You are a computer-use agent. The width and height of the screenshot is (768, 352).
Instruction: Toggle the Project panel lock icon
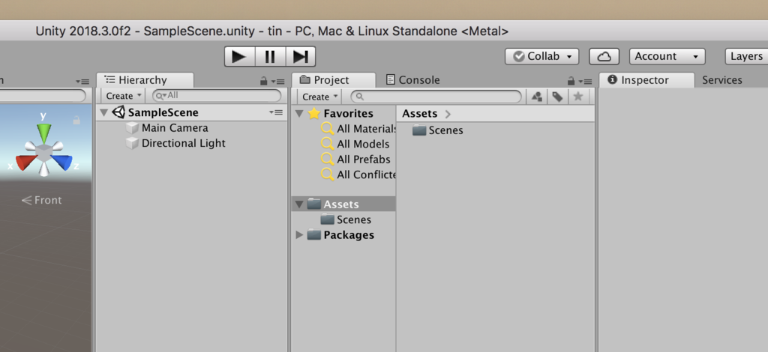point(571,81)
